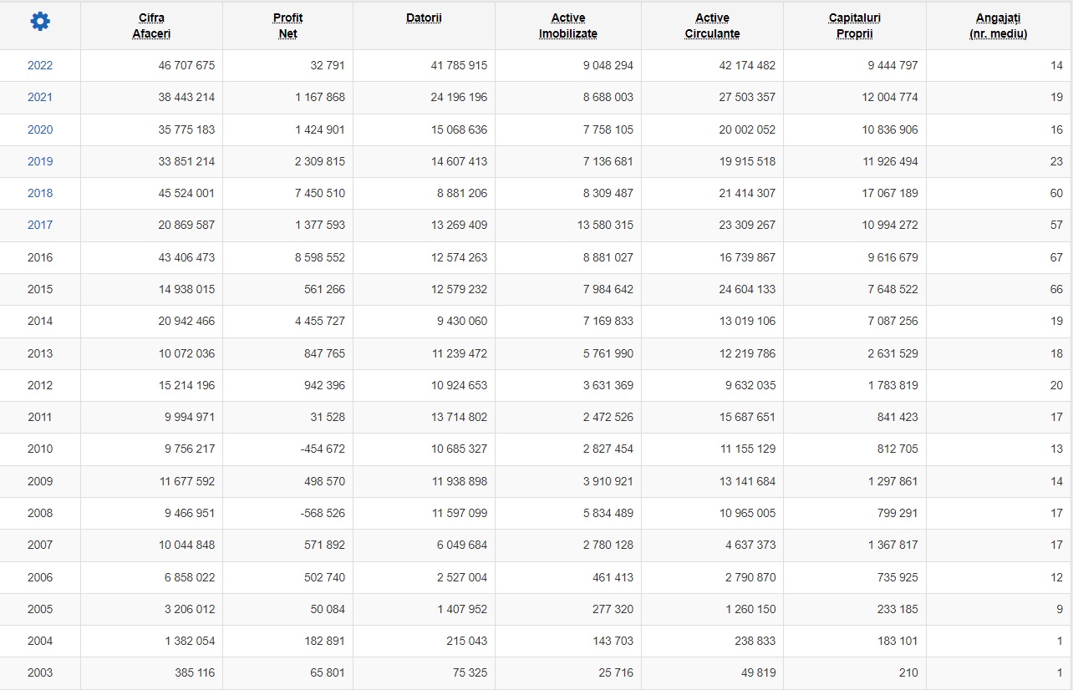
Task: Select the 2004 year cell
Action: click(x=40, y=641)
